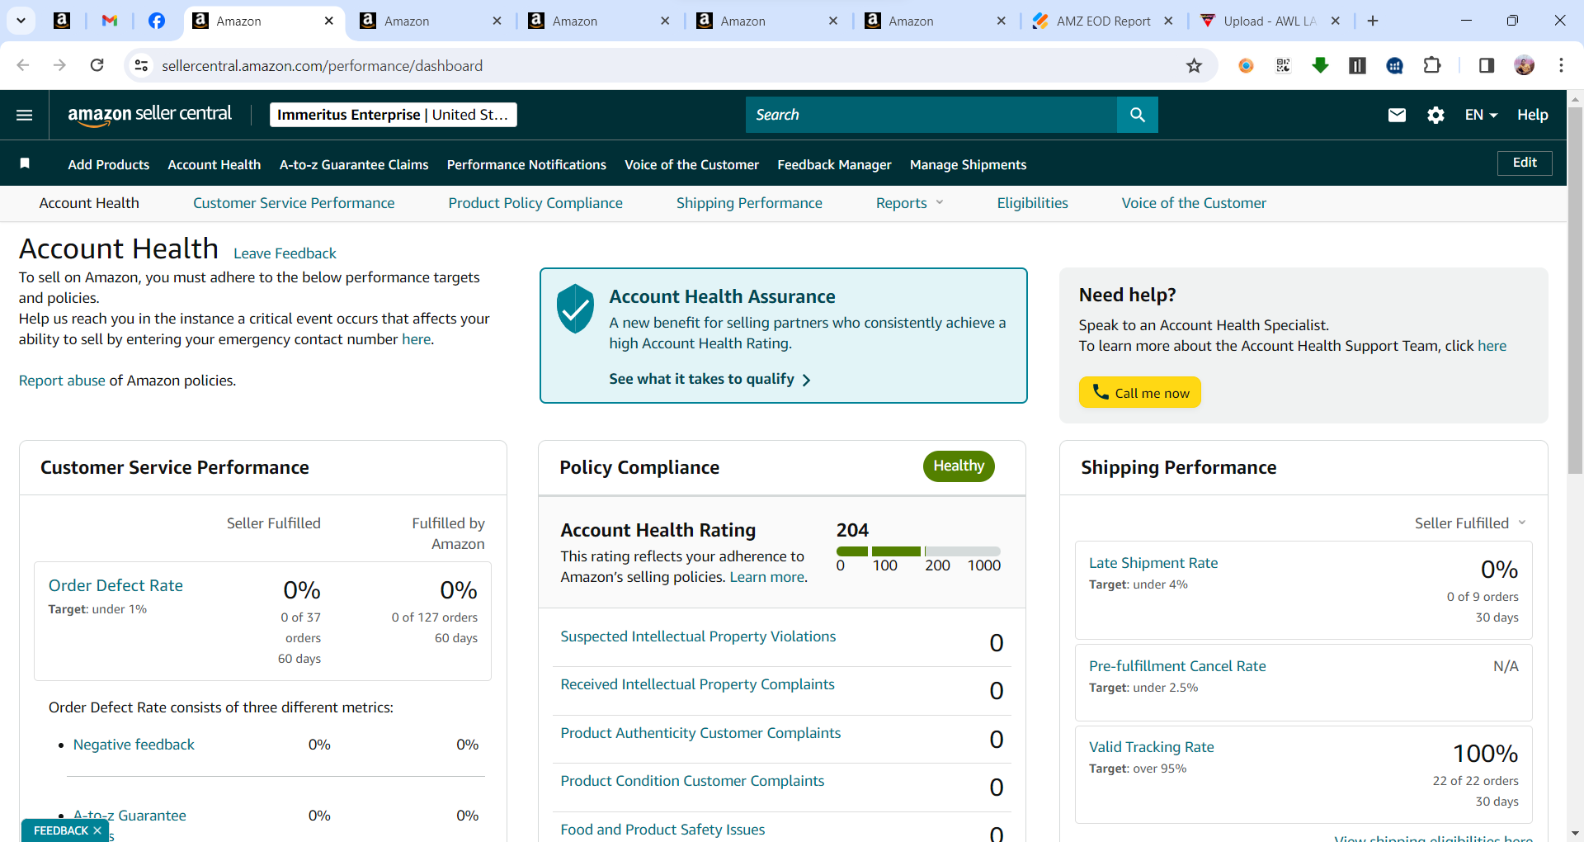Open the messages envelope icon
Screen dimensions: 1584x842
click(1397, 115)
